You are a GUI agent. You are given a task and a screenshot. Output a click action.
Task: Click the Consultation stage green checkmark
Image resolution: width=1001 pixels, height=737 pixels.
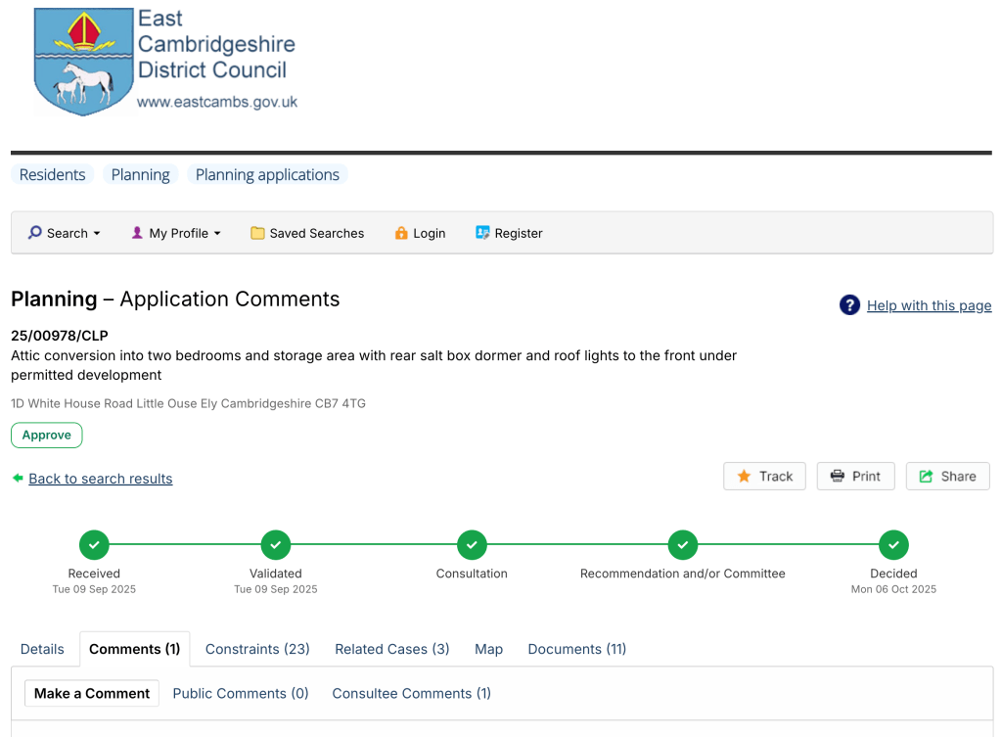(472, 544)
